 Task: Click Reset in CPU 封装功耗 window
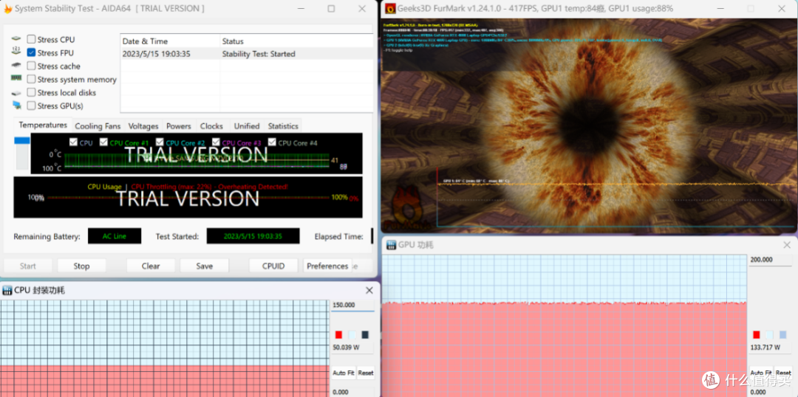pos(366,373)
